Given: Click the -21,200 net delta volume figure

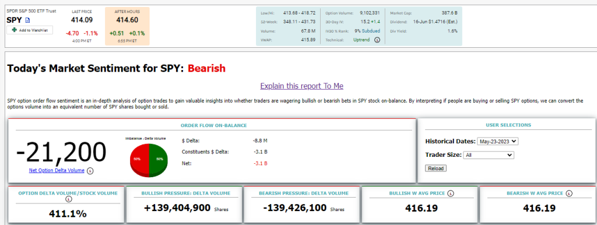Looking at the screenshot, I should [x=61, y=152].
